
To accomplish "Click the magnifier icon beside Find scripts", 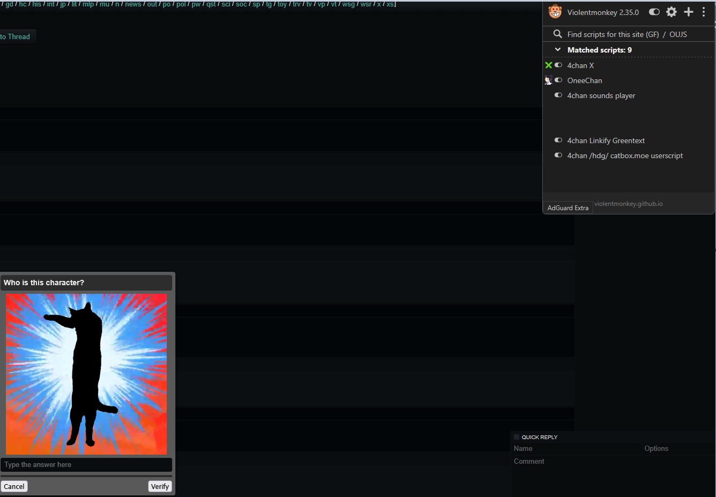I will [x=558, y=34].
